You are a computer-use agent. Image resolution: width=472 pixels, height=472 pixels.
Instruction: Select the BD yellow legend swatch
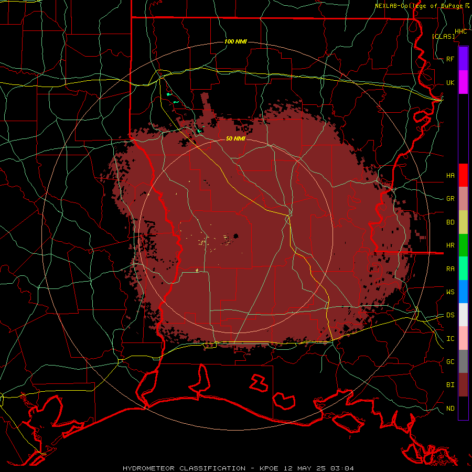(463, 222)
